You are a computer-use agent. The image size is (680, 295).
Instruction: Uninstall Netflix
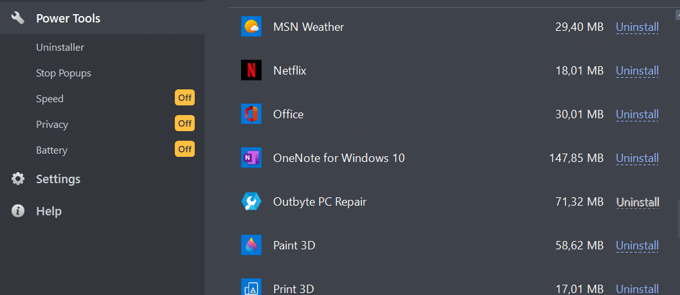point(637,71)
